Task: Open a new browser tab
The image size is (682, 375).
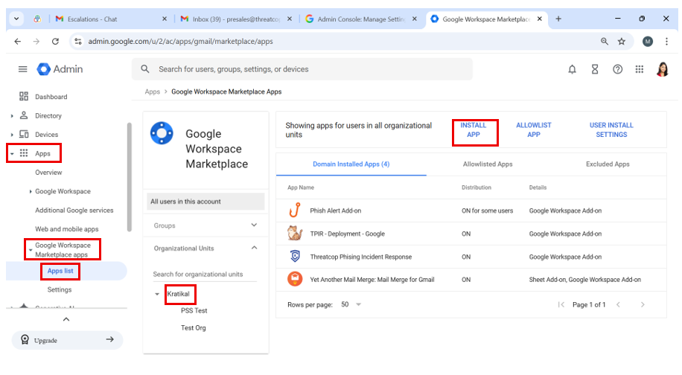Action: tap(558, 19)
